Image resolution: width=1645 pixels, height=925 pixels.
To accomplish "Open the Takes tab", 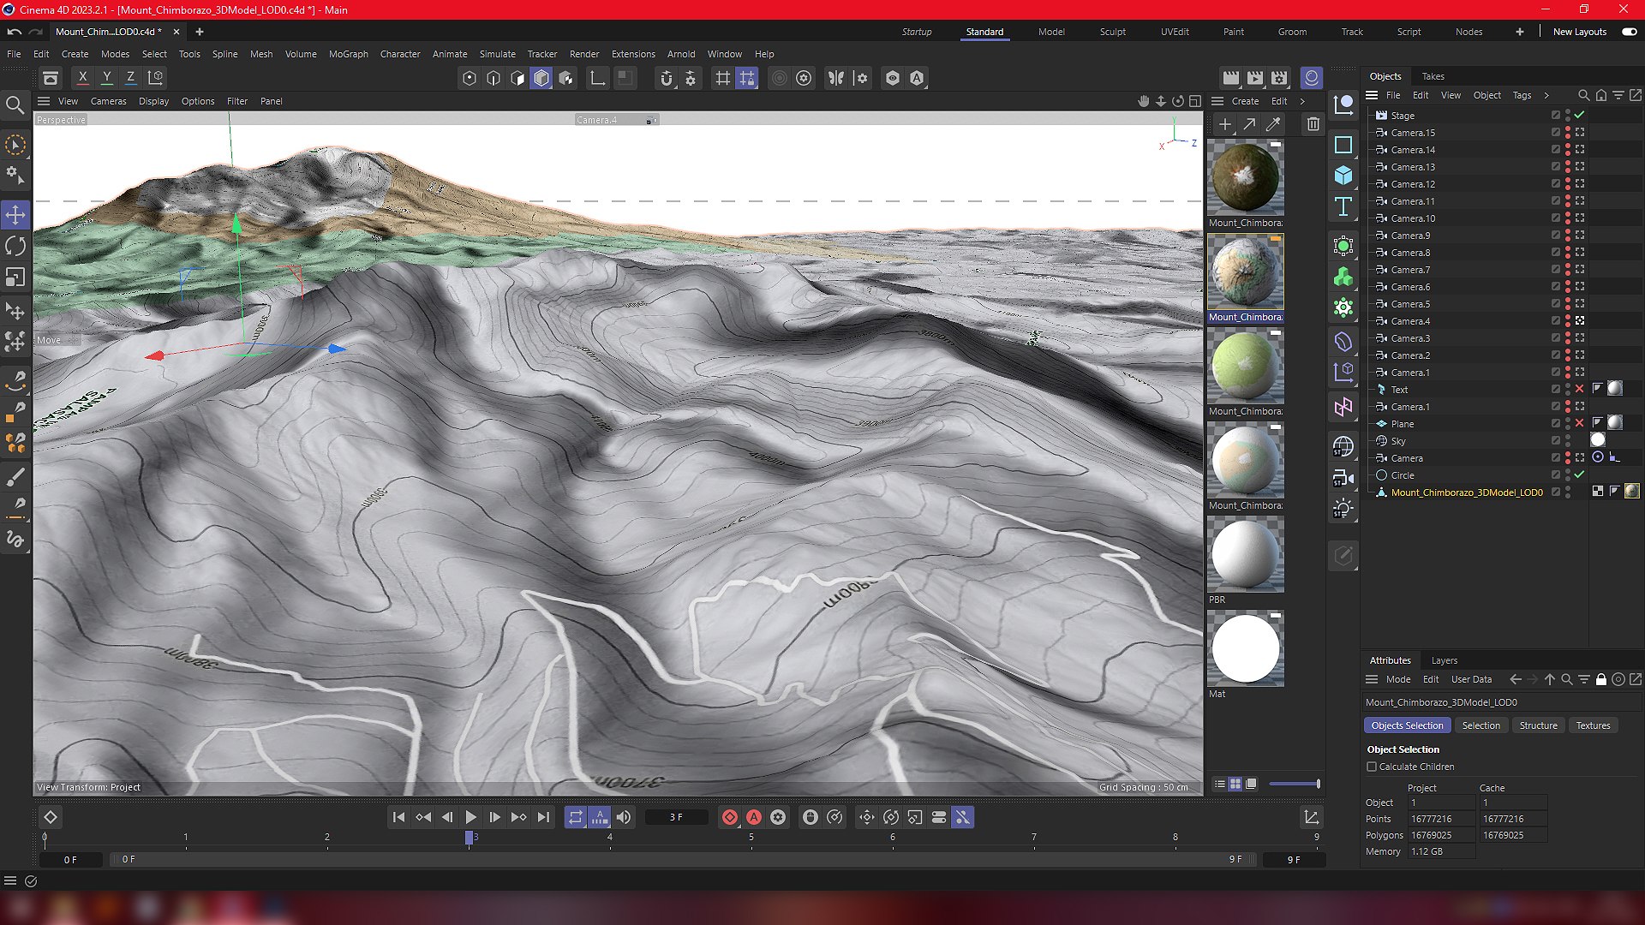I will click(x=1433, y=76).
